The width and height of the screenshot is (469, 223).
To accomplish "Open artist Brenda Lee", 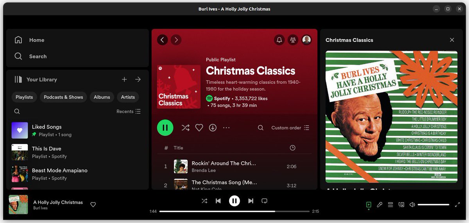I will click(x=204, y=170).
